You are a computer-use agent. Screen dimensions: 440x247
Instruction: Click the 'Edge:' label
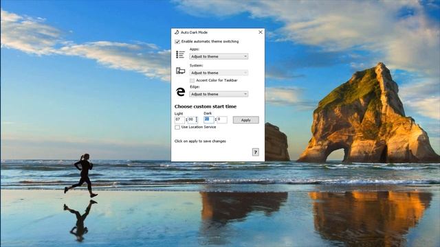tap(195, 87)
